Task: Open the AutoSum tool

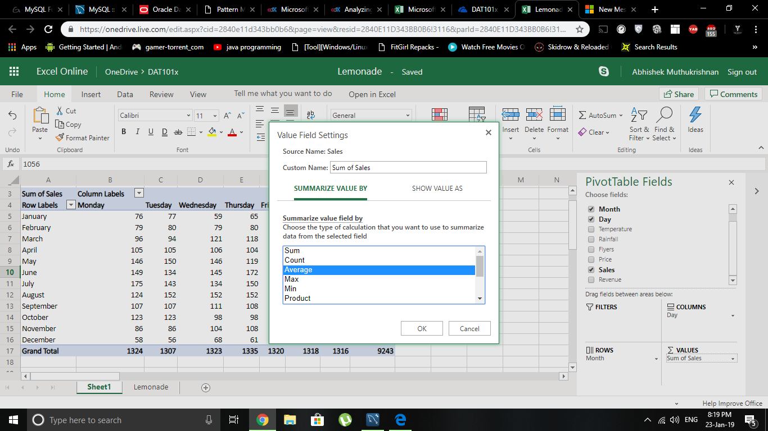Action: (598, 115)
